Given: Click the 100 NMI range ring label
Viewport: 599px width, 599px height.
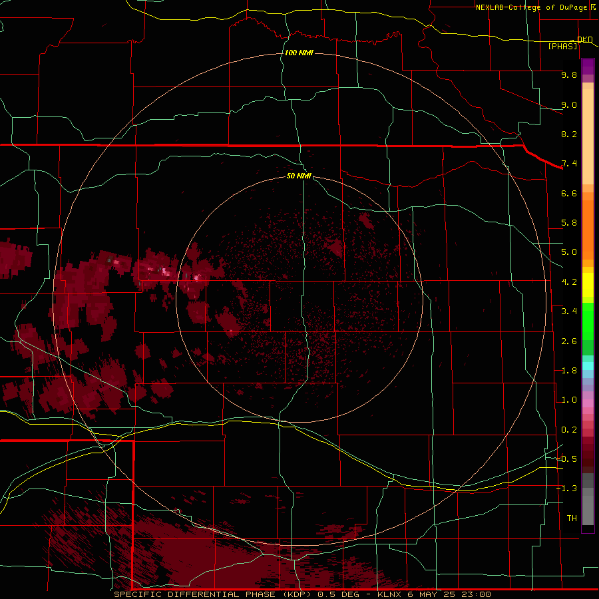Looking at the screenshot, I should pos(299,53).
